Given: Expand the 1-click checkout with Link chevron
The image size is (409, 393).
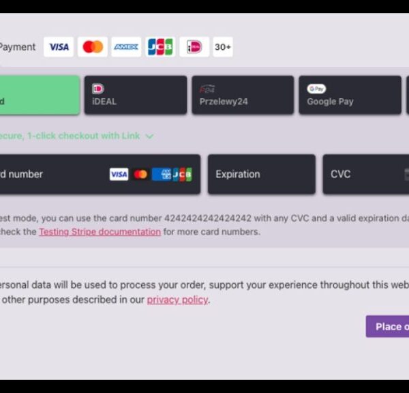Looking at the screenshot, I should coord(149,136).
